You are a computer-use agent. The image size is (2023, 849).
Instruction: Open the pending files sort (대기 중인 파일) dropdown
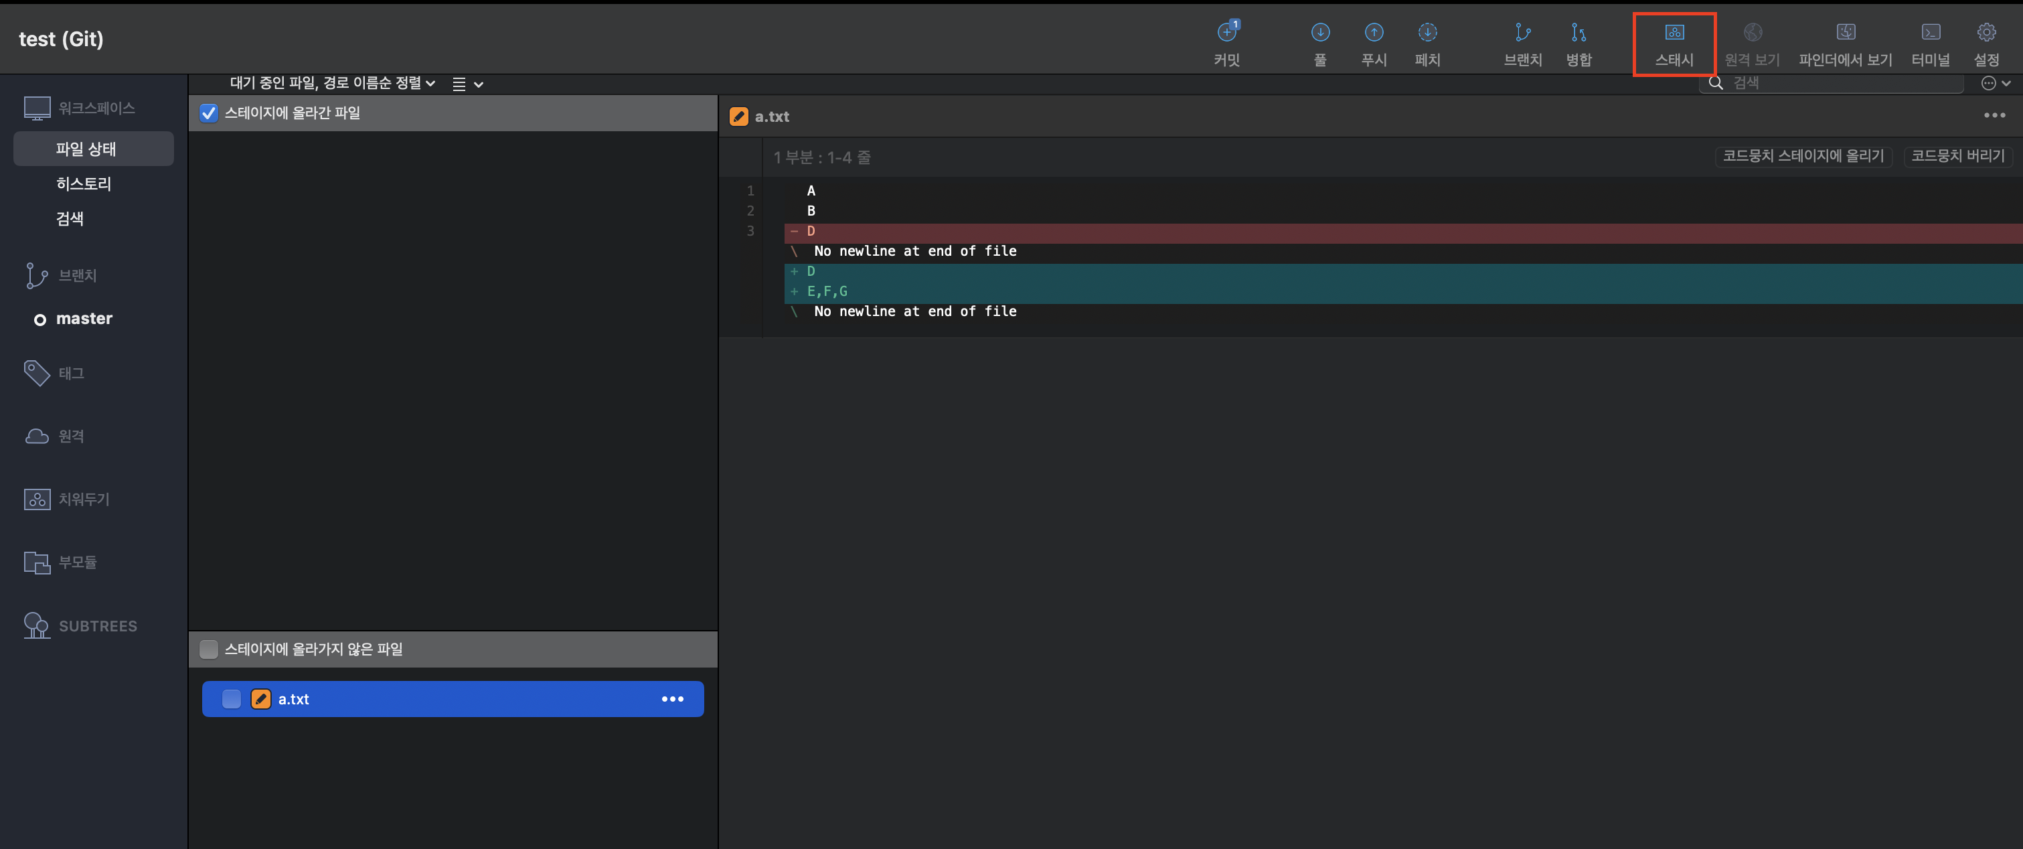[331, 83]
